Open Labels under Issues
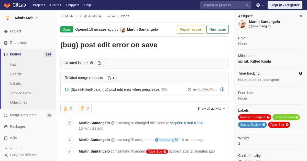307x161 pixels. click(15, 84)
